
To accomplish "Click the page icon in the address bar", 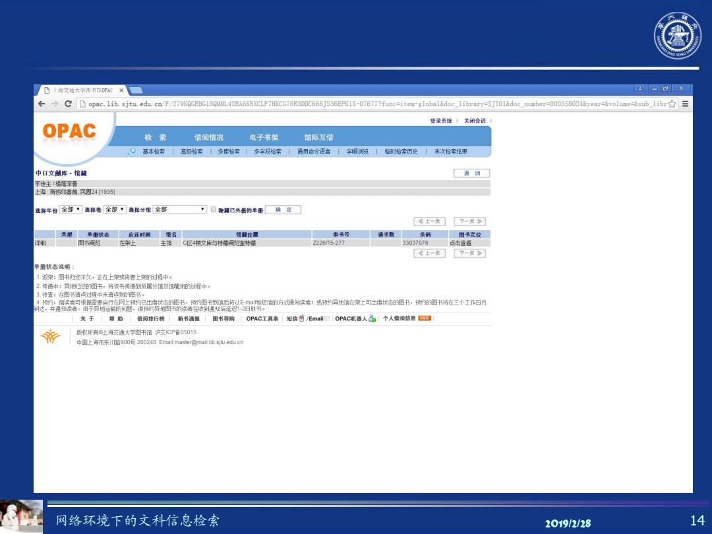I will tap(82, 104).
